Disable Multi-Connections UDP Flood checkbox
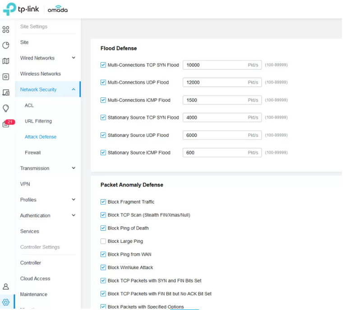Screen dimensions: 346x310 point(103,82)
